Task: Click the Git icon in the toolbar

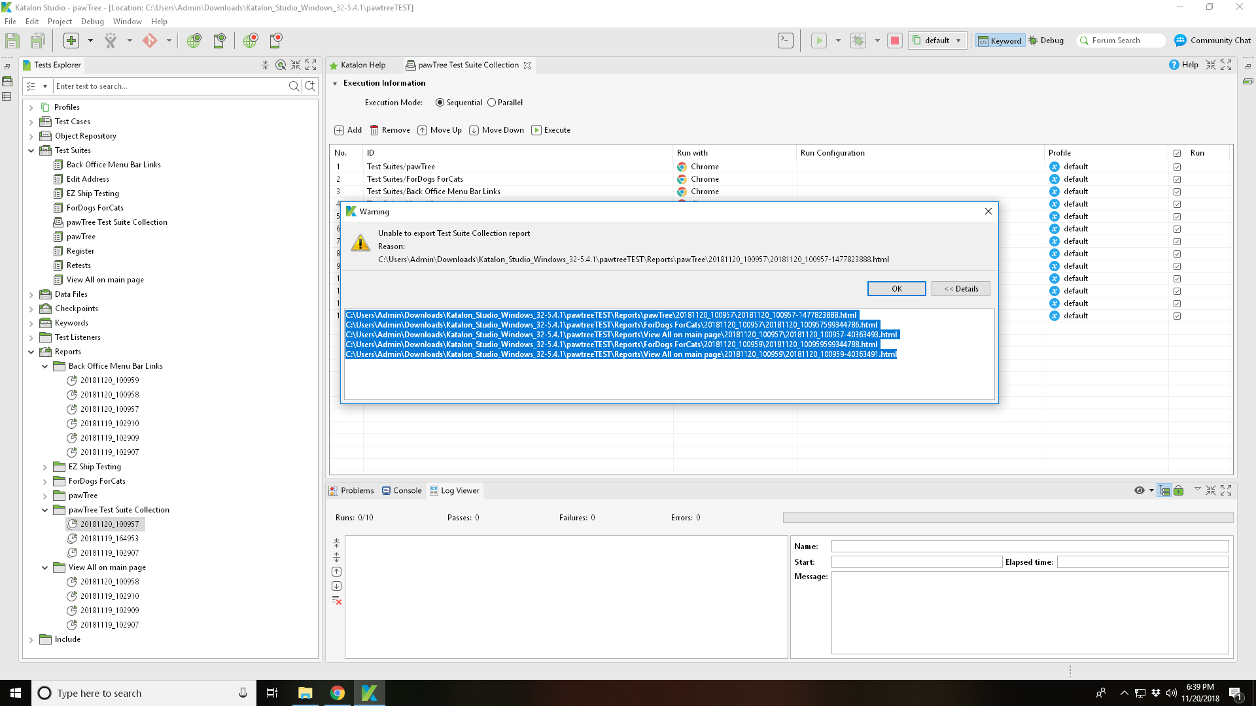Action: point(150,41)
